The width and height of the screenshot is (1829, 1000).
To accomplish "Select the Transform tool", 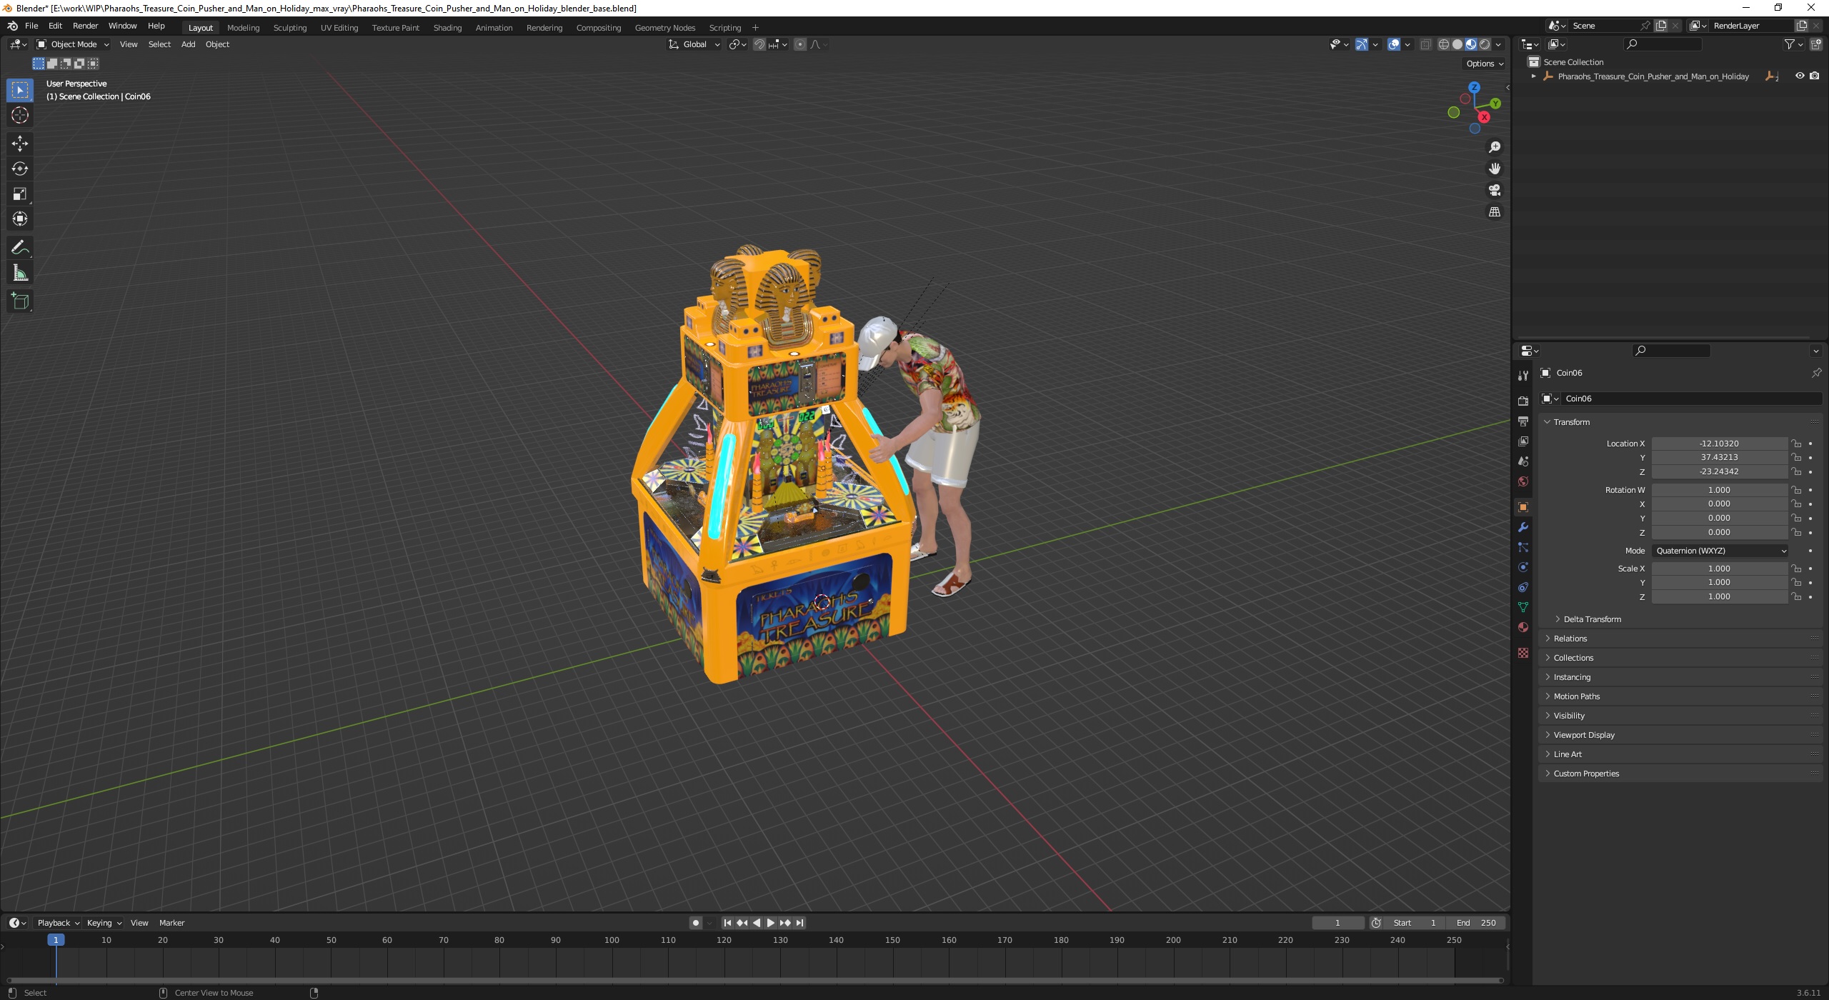I will (20, 219).
